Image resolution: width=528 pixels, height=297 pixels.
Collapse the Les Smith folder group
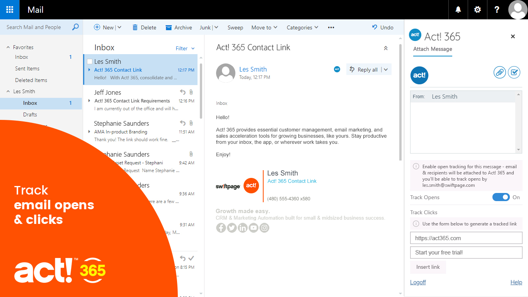tap(8, 92)
